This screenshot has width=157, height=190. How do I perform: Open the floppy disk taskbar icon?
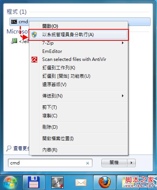tap(34, 182)
